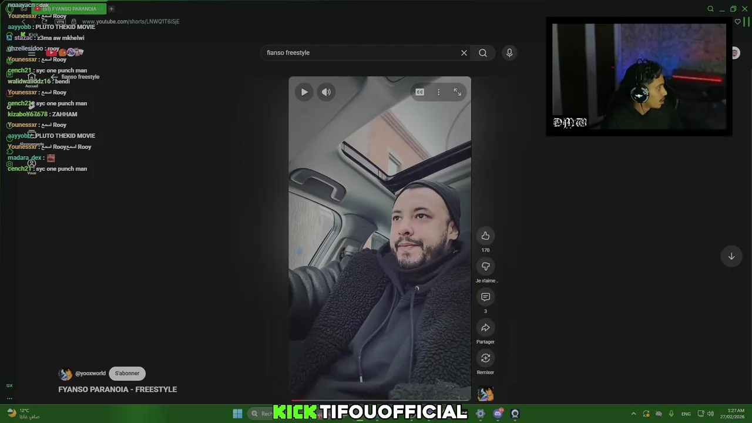Like the Short with thumbs up
Image resolution: width=752 pixels, height=423 pixels.
485,236
